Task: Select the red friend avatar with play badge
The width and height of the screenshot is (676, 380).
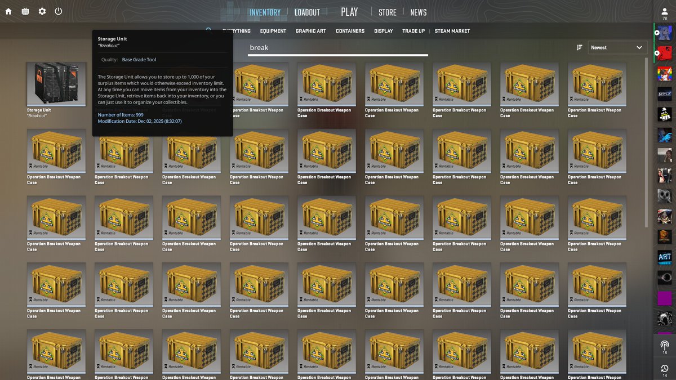Action: pyautogui.click(x=665, y=53)
